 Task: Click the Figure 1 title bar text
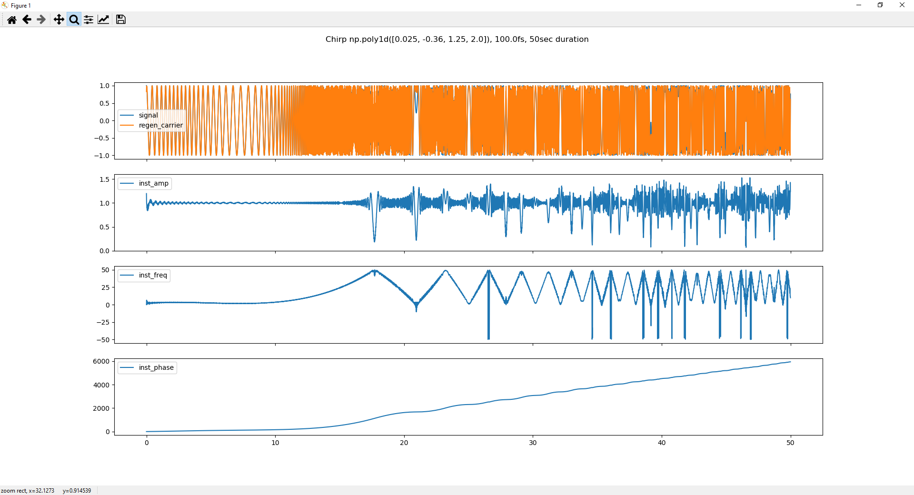(x=21, y=6)
